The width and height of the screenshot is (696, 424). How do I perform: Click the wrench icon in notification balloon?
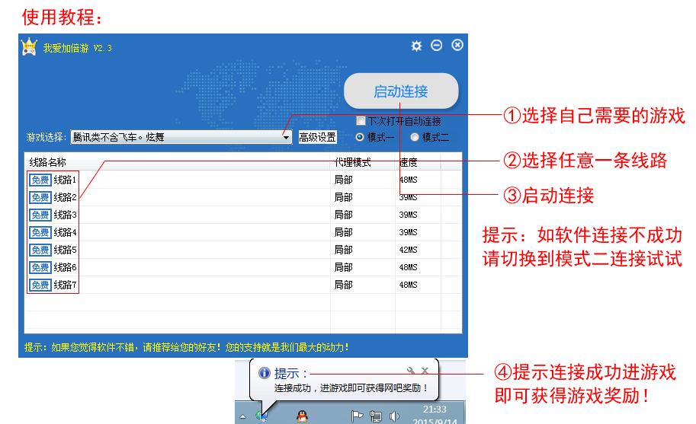(411, 371)
